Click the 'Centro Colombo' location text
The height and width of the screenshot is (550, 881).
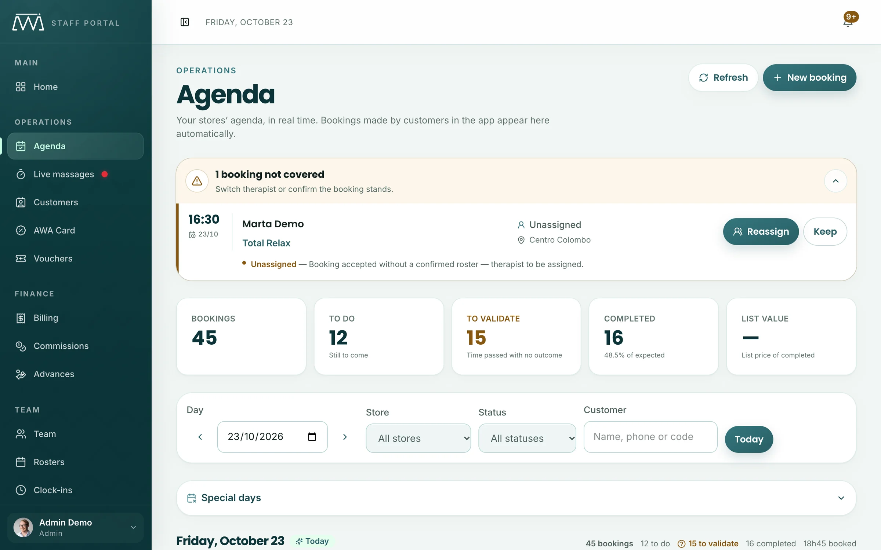[x=560, y=240]
